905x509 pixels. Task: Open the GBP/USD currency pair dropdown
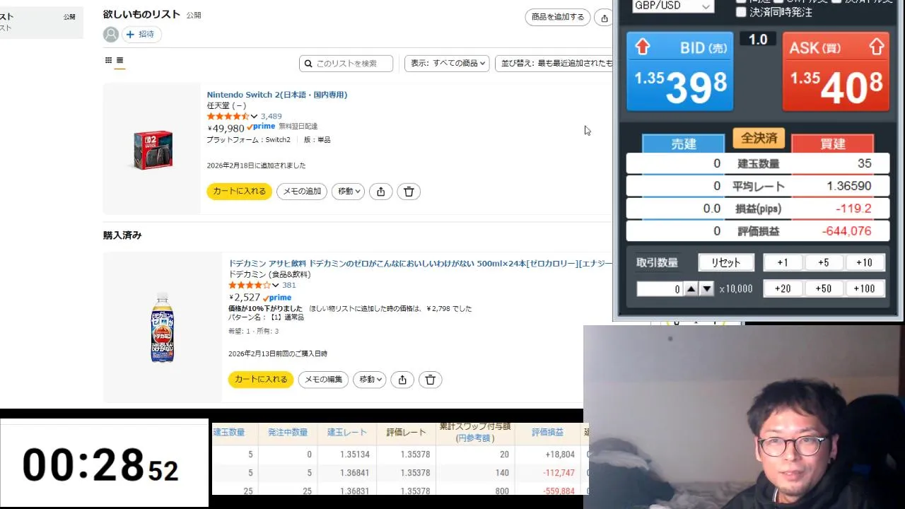pos(673,6)
